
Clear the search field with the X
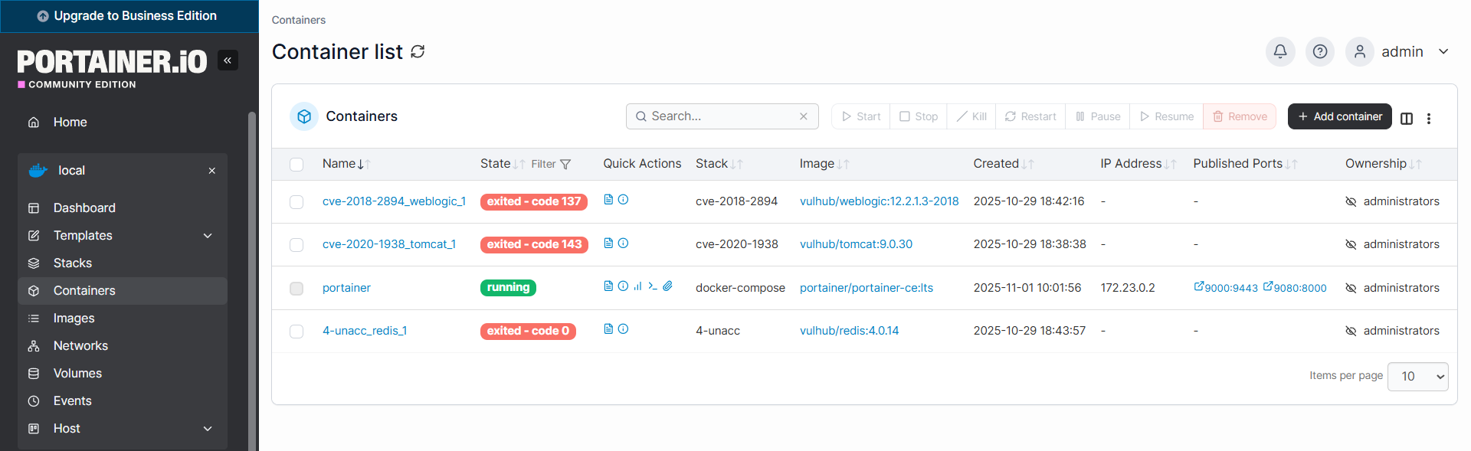click(x=804, y=116)
